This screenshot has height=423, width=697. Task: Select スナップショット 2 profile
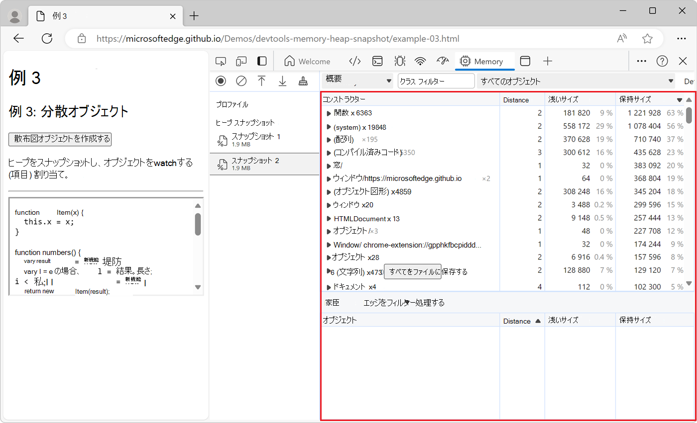click(x=264, y=164)
